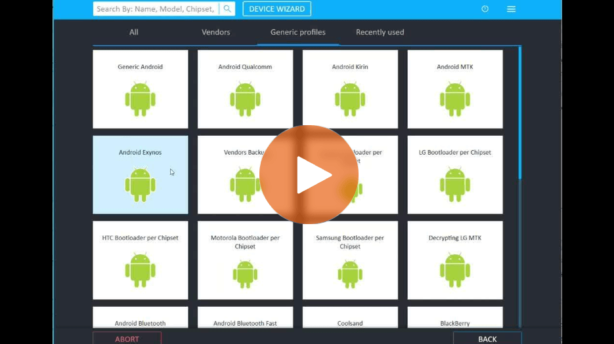Open the BlackBerry profile tile
The image size is (614, 344).
pos(455,317)
